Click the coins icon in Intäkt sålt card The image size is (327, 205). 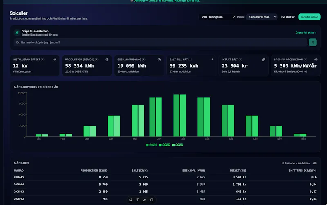(264, 60)
